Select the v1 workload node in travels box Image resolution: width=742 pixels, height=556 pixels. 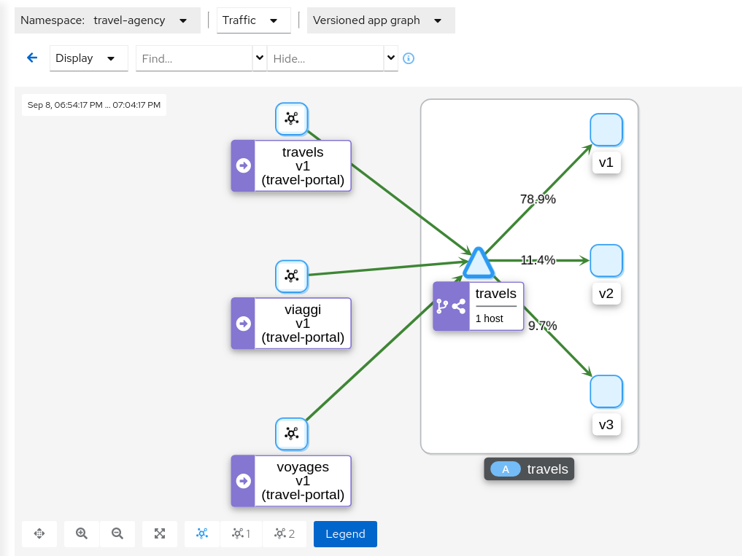(606, 130)
